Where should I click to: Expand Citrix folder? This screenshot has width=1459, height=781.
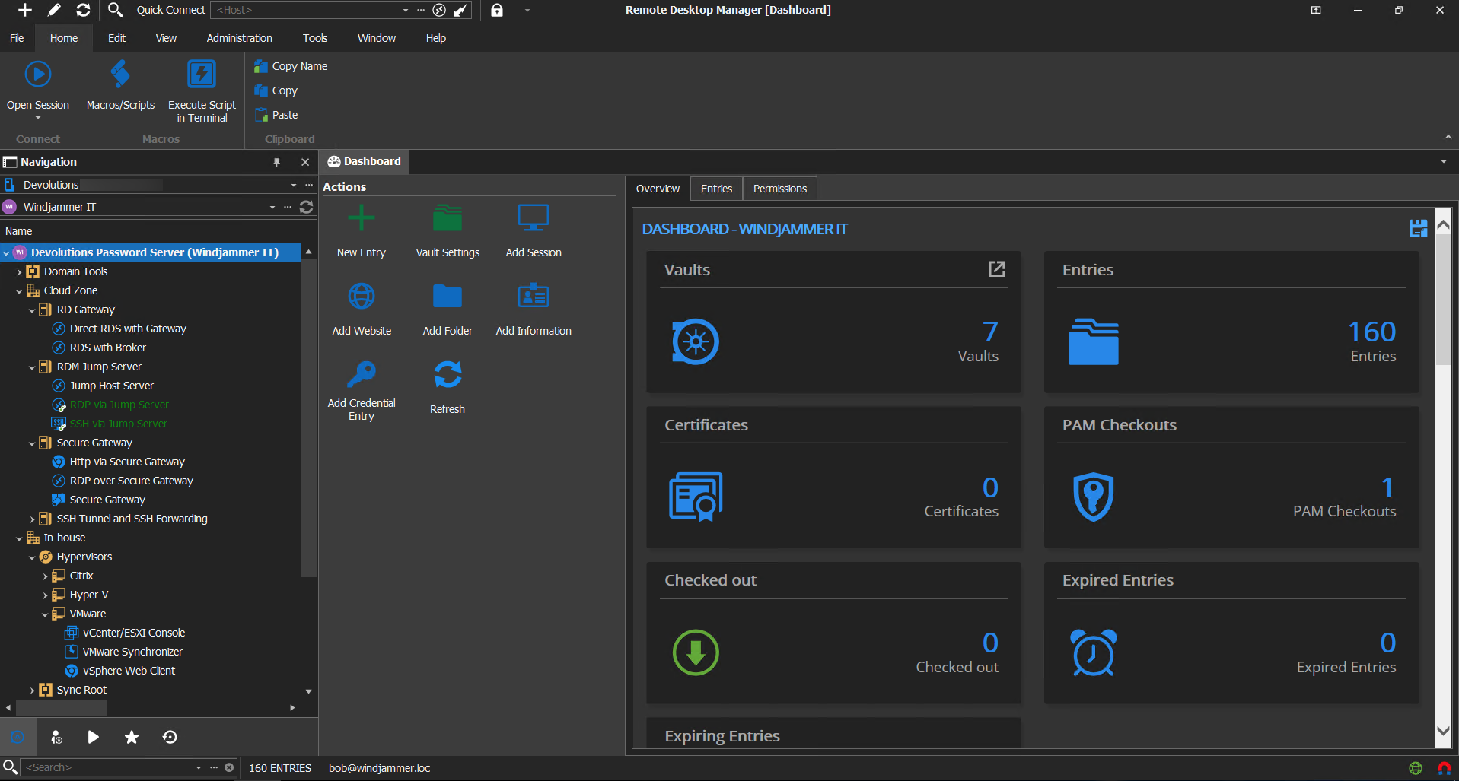[x=45, y=576]
